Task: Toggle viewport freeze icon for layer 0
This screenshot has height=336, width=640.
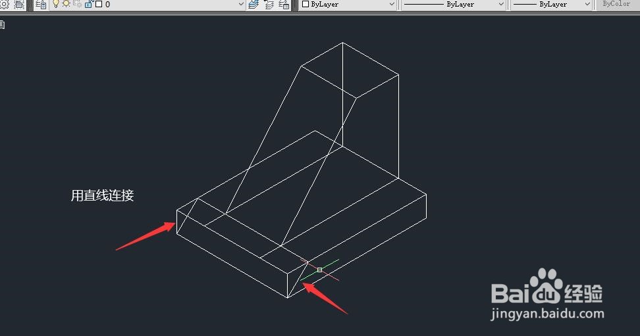Action: (x=77, y=4)
